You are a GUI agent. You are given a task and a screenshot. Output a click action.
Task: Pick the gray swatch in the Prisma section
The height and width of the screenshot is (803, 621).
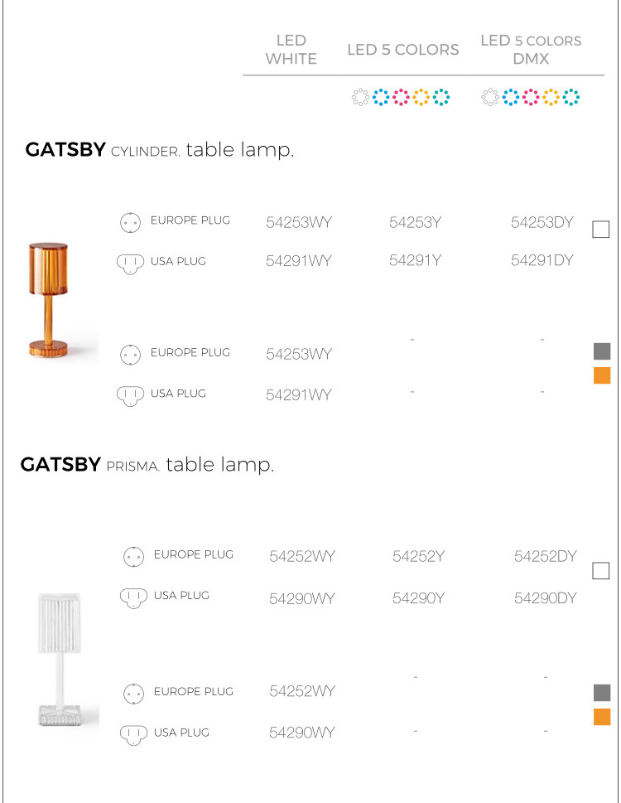point(602,693)
